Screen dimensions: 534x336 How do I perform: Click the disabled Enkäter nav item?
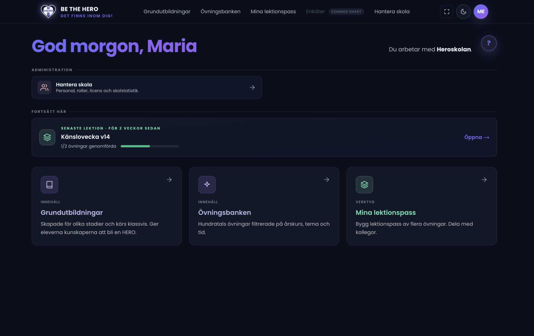click(315, 12)
